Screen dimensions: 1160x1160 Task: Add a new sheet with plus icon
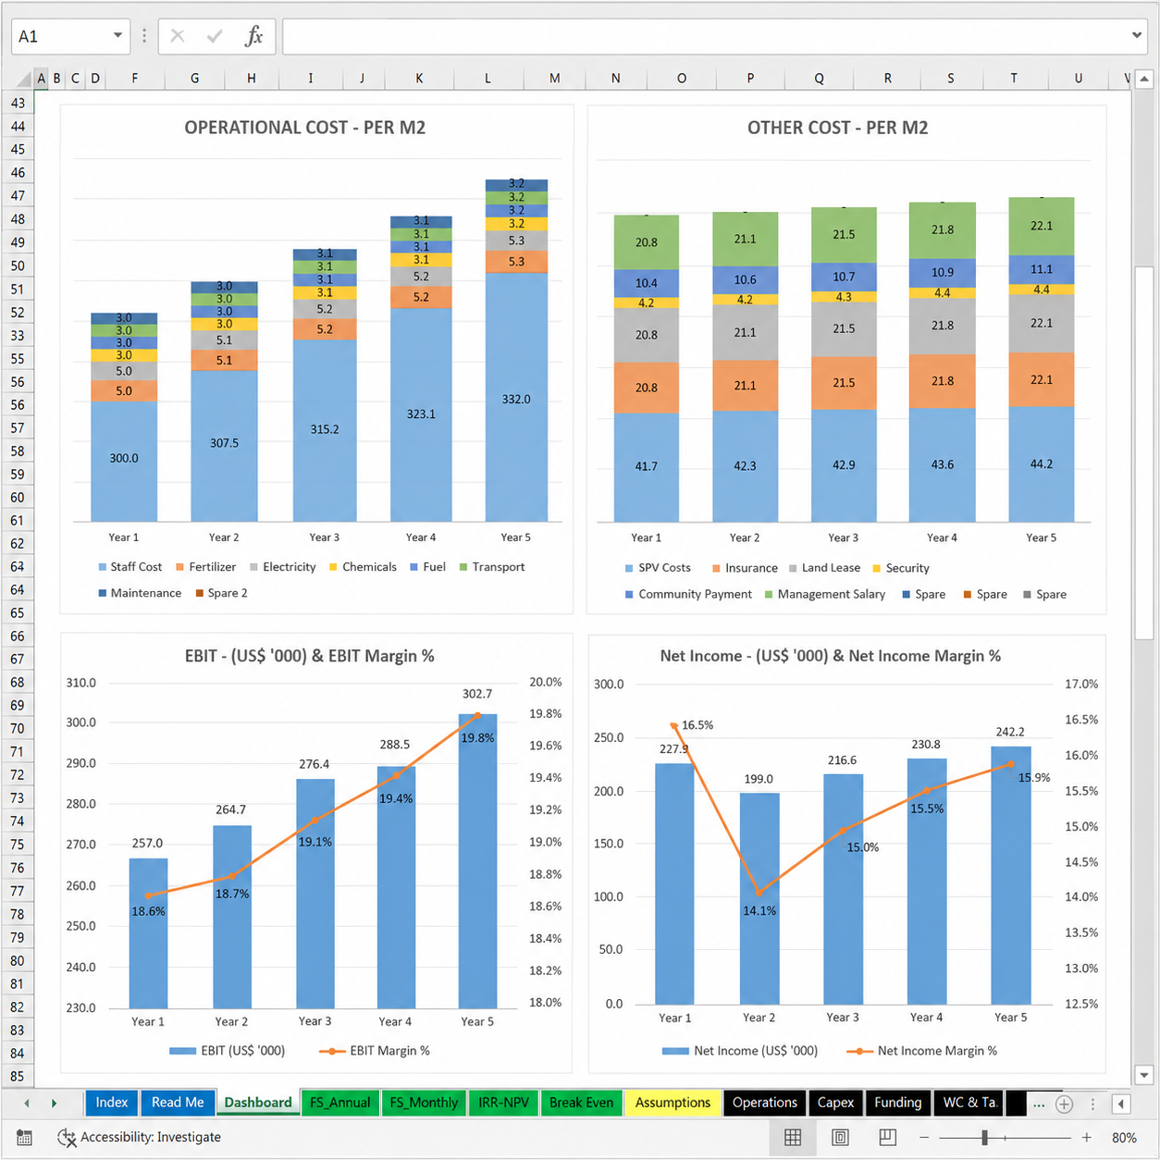[x=1065, y=1104]
